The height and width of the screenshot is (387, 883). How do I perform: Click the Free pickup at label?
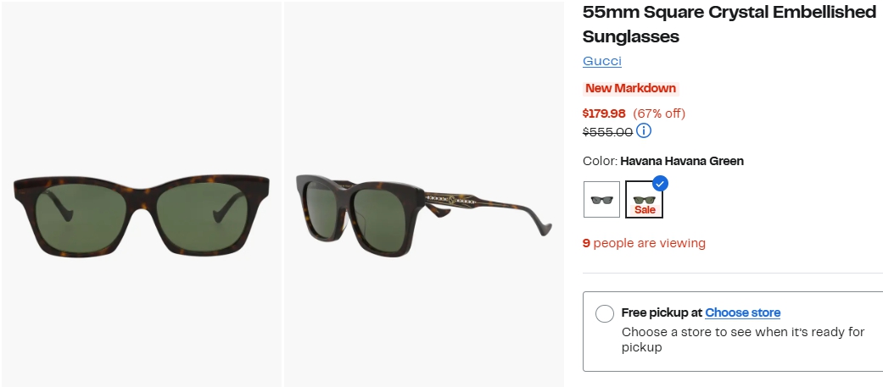coord(662,312)
